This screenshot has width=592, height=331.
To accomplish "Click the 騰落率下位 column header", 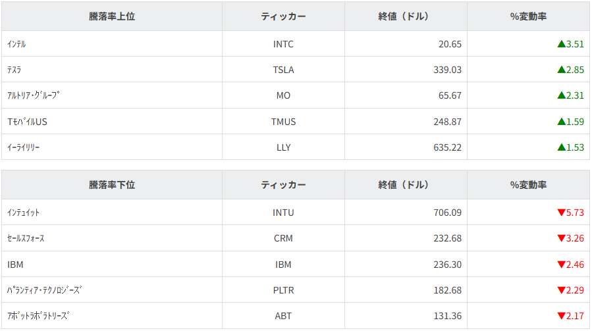I will point(112,185).
